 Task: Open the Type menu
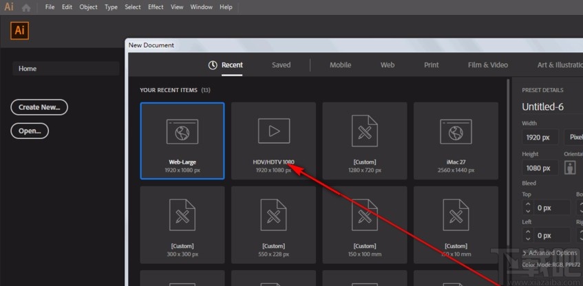tap(111, 7)
